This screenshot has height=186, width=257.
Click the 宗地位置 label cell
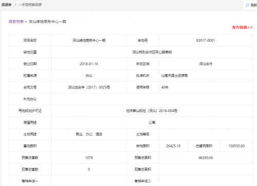click(30, 52)
